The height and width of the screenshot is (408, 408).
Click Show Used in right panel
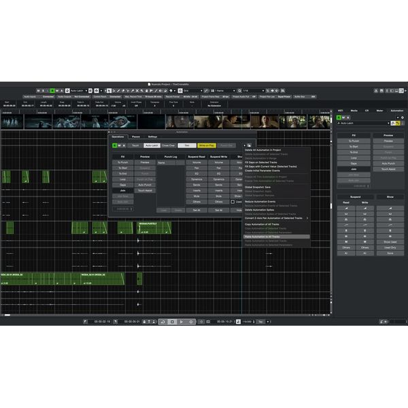click(388, 241)
